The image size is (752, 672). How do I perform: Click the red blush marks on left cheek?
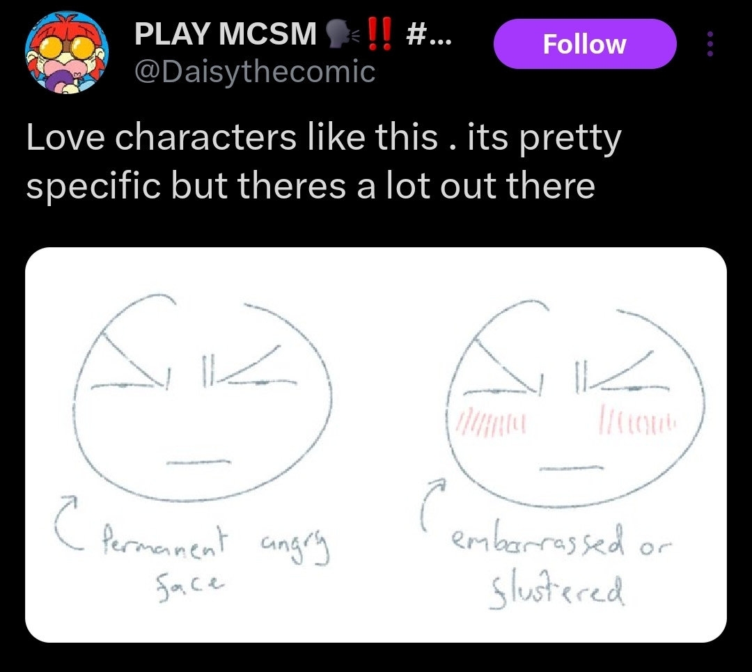492,422
